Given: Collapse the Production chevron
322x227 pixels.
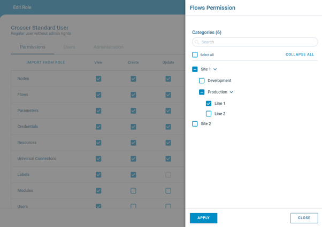Looking at the screenshot, I should pos(232,92).
